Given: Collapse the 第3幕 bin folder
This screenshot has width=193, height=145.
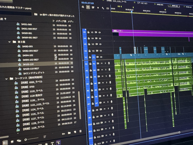Looking at the screenshot, I should [x=10, y=42].
